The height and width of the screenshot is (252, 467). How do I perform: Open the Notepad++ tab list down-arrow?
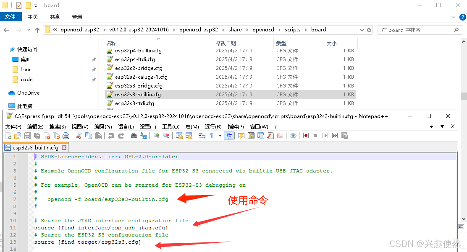(442, 127)
